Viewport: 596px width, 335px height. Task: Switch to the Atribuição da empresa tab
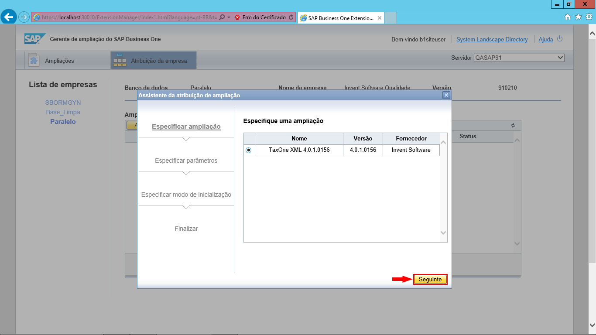[x=154, y=61]
